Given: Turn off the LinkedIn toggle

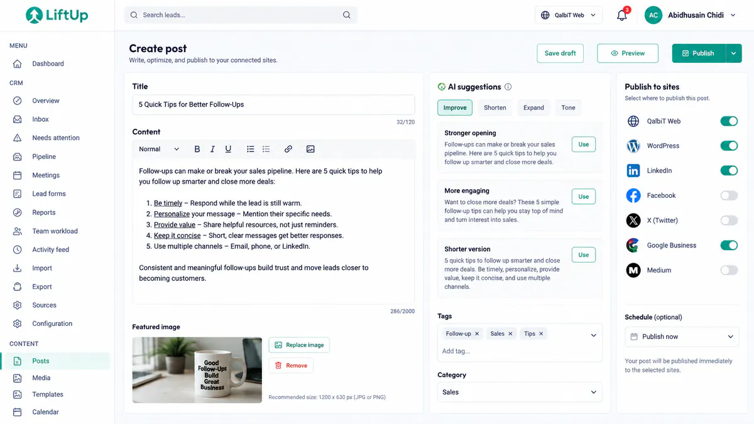Looking at the screenshot, I should point(729,170).
